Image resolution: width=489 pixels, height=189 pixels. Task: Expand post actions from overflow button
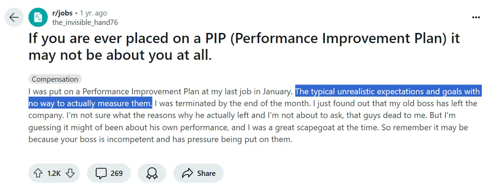tap(476, 17)
